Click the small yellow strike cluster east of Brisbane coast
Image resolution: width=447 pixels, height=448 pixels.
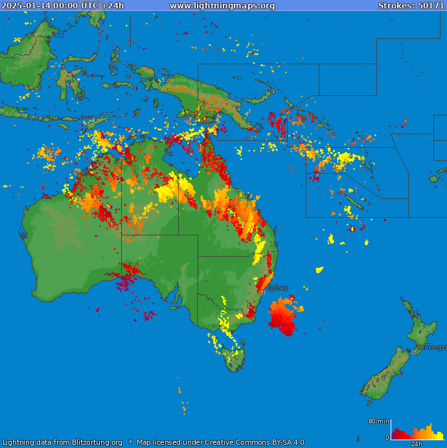[319, 270]
